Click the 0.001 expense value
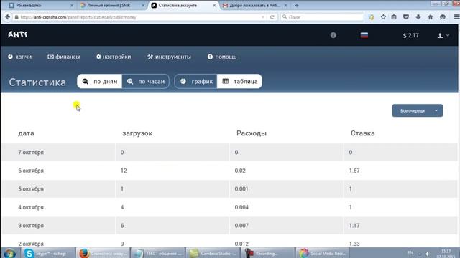The height and width of the screenshot is (258, 460). pyautogui.click(x=241, y=189)
